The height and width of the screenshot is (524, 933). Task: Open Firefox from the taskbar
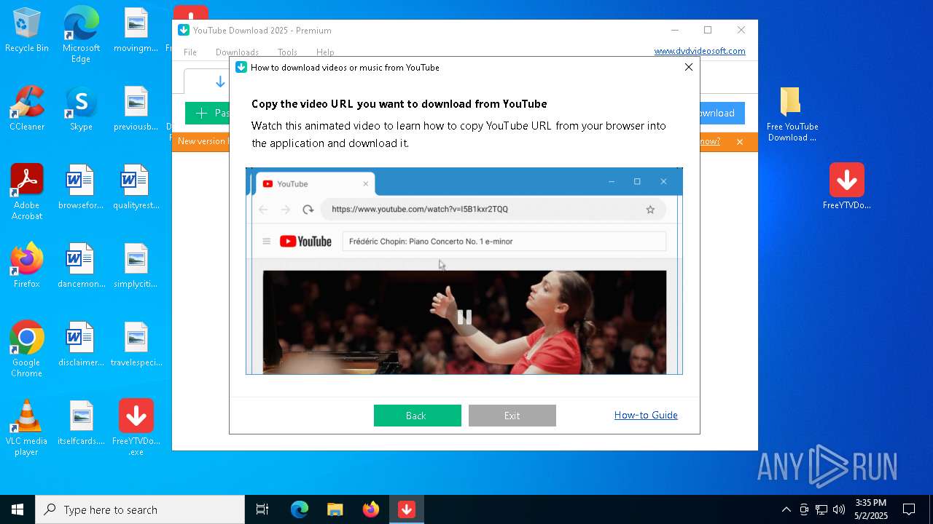coord(370,509)
